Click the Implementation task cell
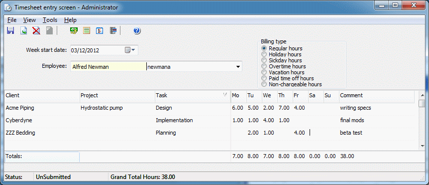The image size is (429, 185). [192, 120]
